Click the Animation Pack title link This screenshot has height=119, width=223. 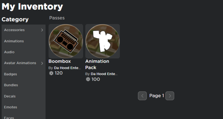point(97,64)
